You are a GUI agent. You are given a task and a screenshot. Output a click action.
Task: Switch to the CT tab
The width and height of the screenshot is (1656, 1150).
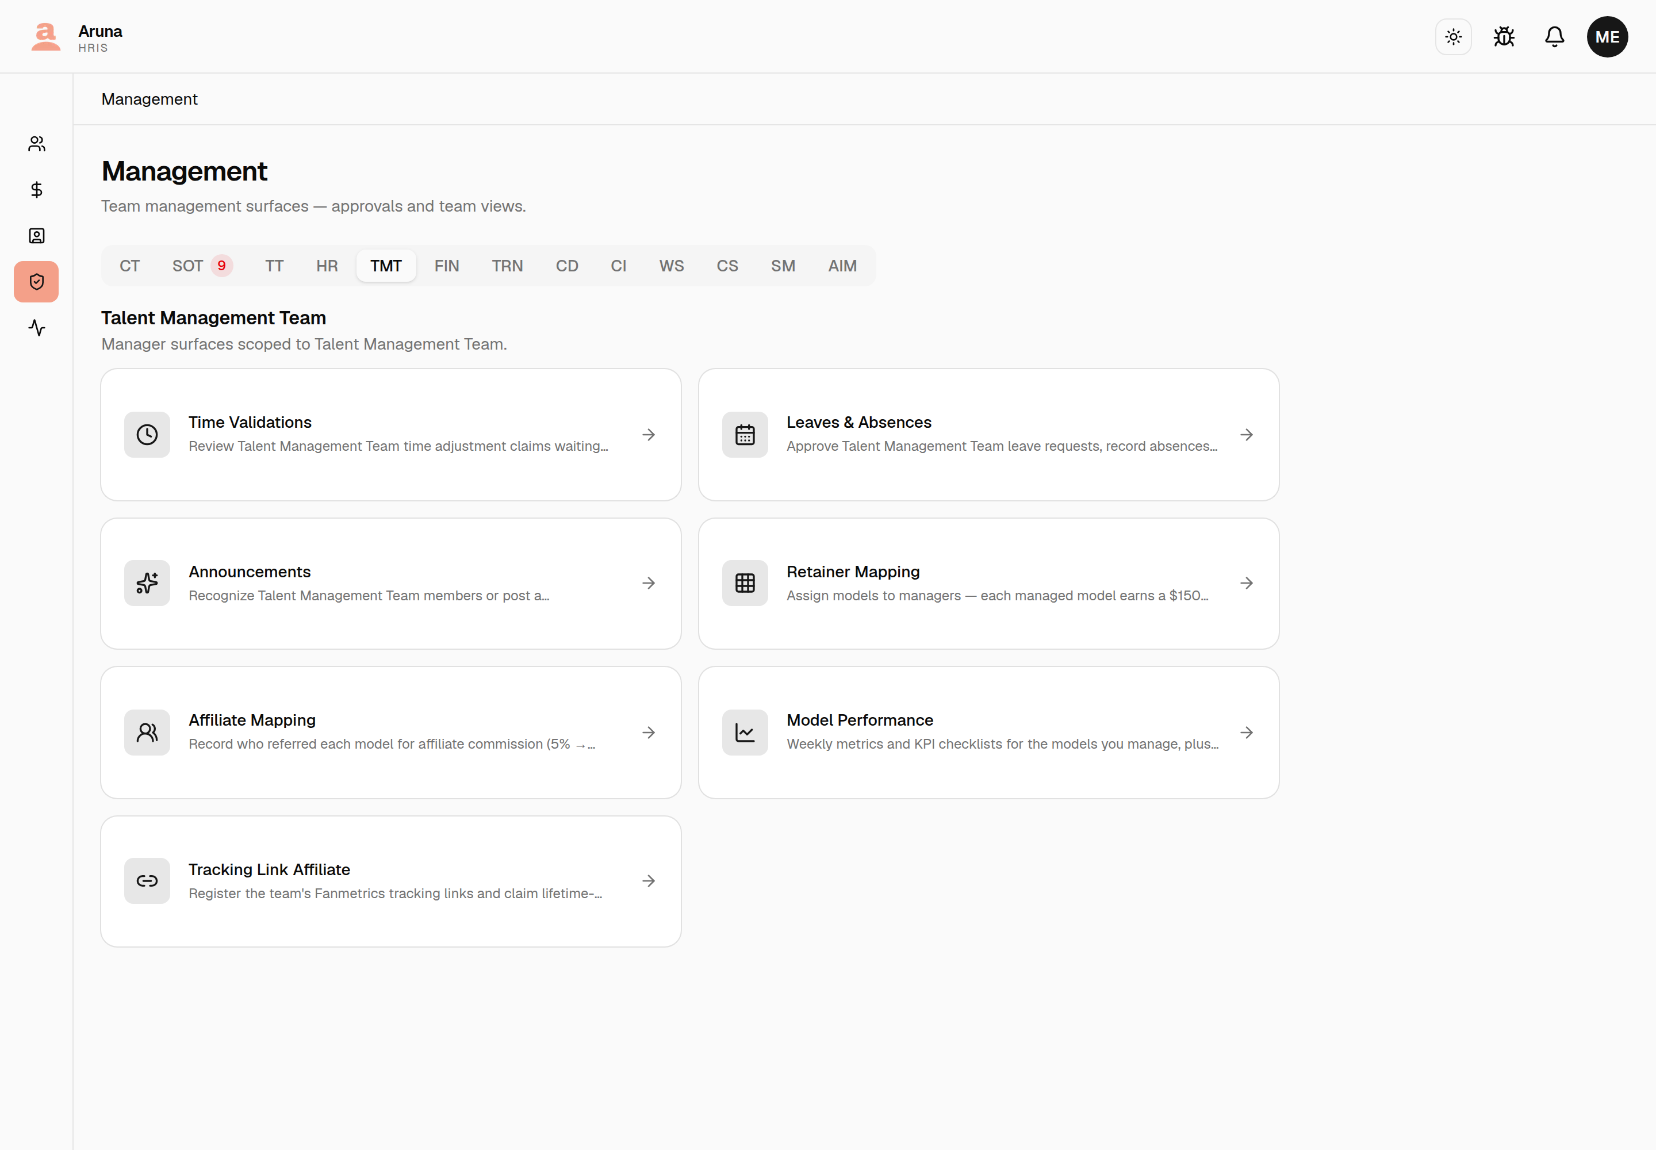click(x=130, y=266)
